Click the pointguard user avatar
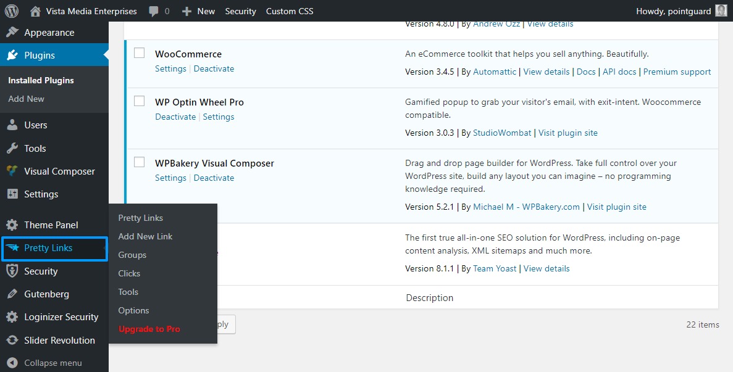This screenshot has height=372, width=733. click(x=721, y=11)
